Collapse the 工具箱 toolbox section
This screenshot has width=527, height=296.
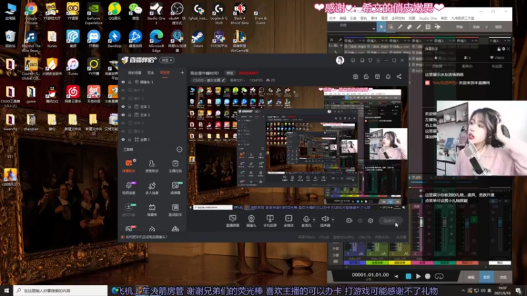(179, 149)
